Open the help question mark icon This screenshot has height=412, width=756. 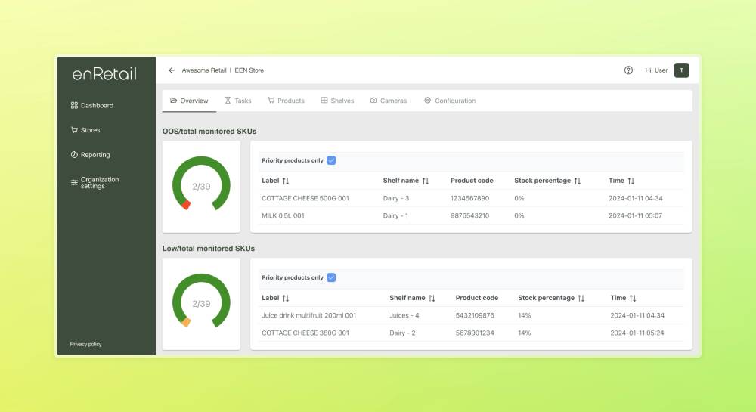pos(628,70)
